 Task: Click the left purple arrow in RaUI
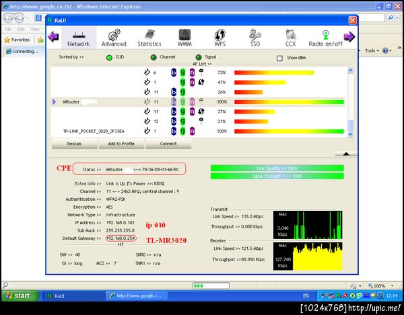[53, 37]
